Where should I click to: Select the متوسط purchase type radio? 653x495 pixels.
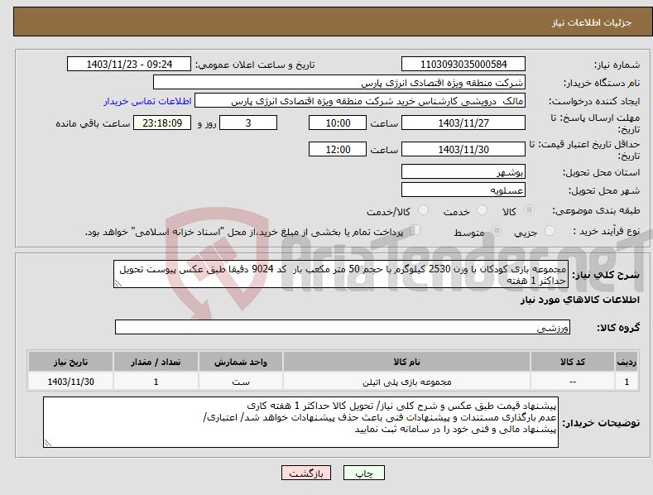[497, 230]
